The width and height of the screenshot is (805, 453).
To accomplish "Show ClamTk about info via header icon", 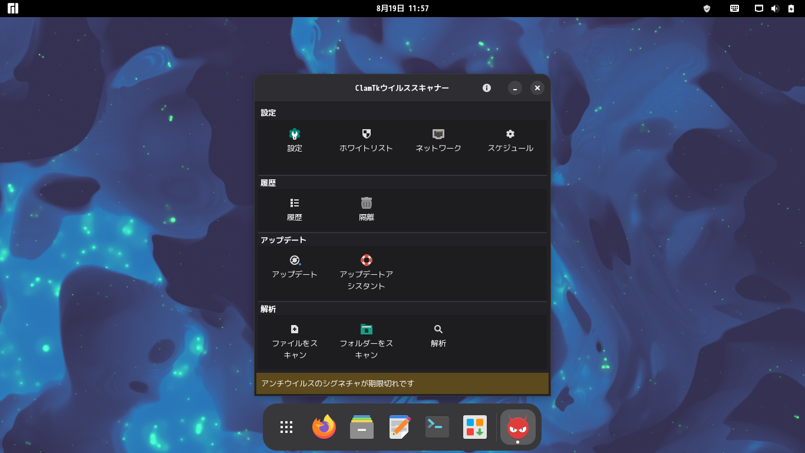I will click(487, 88).
